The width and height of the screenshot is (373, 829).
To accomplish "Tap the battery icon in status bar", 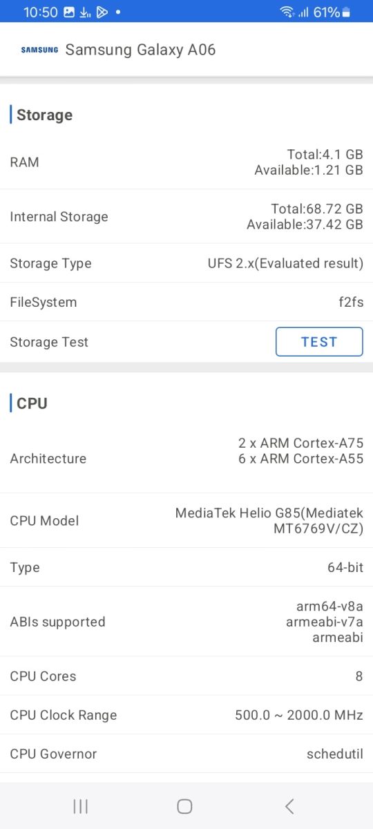I will point(346,12).
